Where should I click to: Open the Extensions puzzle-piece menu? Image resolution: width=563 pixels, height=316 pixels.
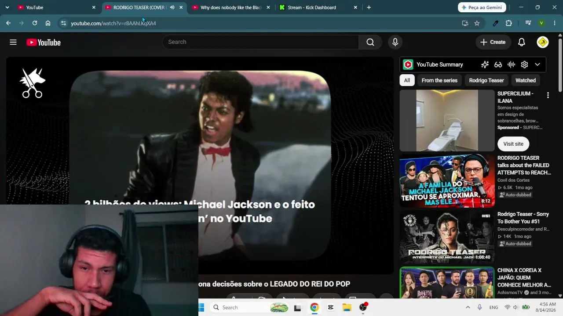[x=509, y=23]
